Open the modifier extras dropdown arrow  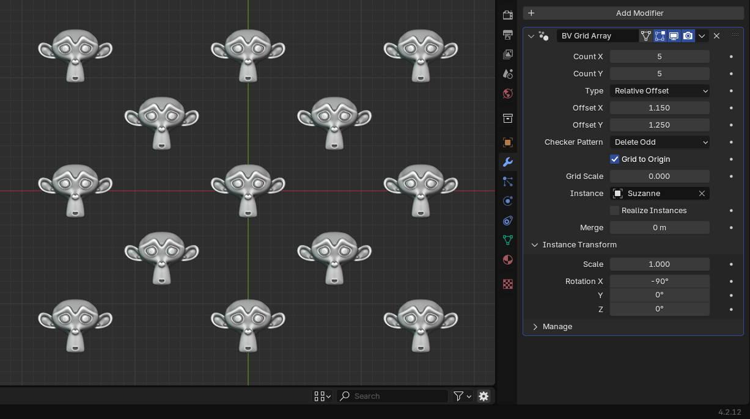pyautogui.click(x=702, y=36)
